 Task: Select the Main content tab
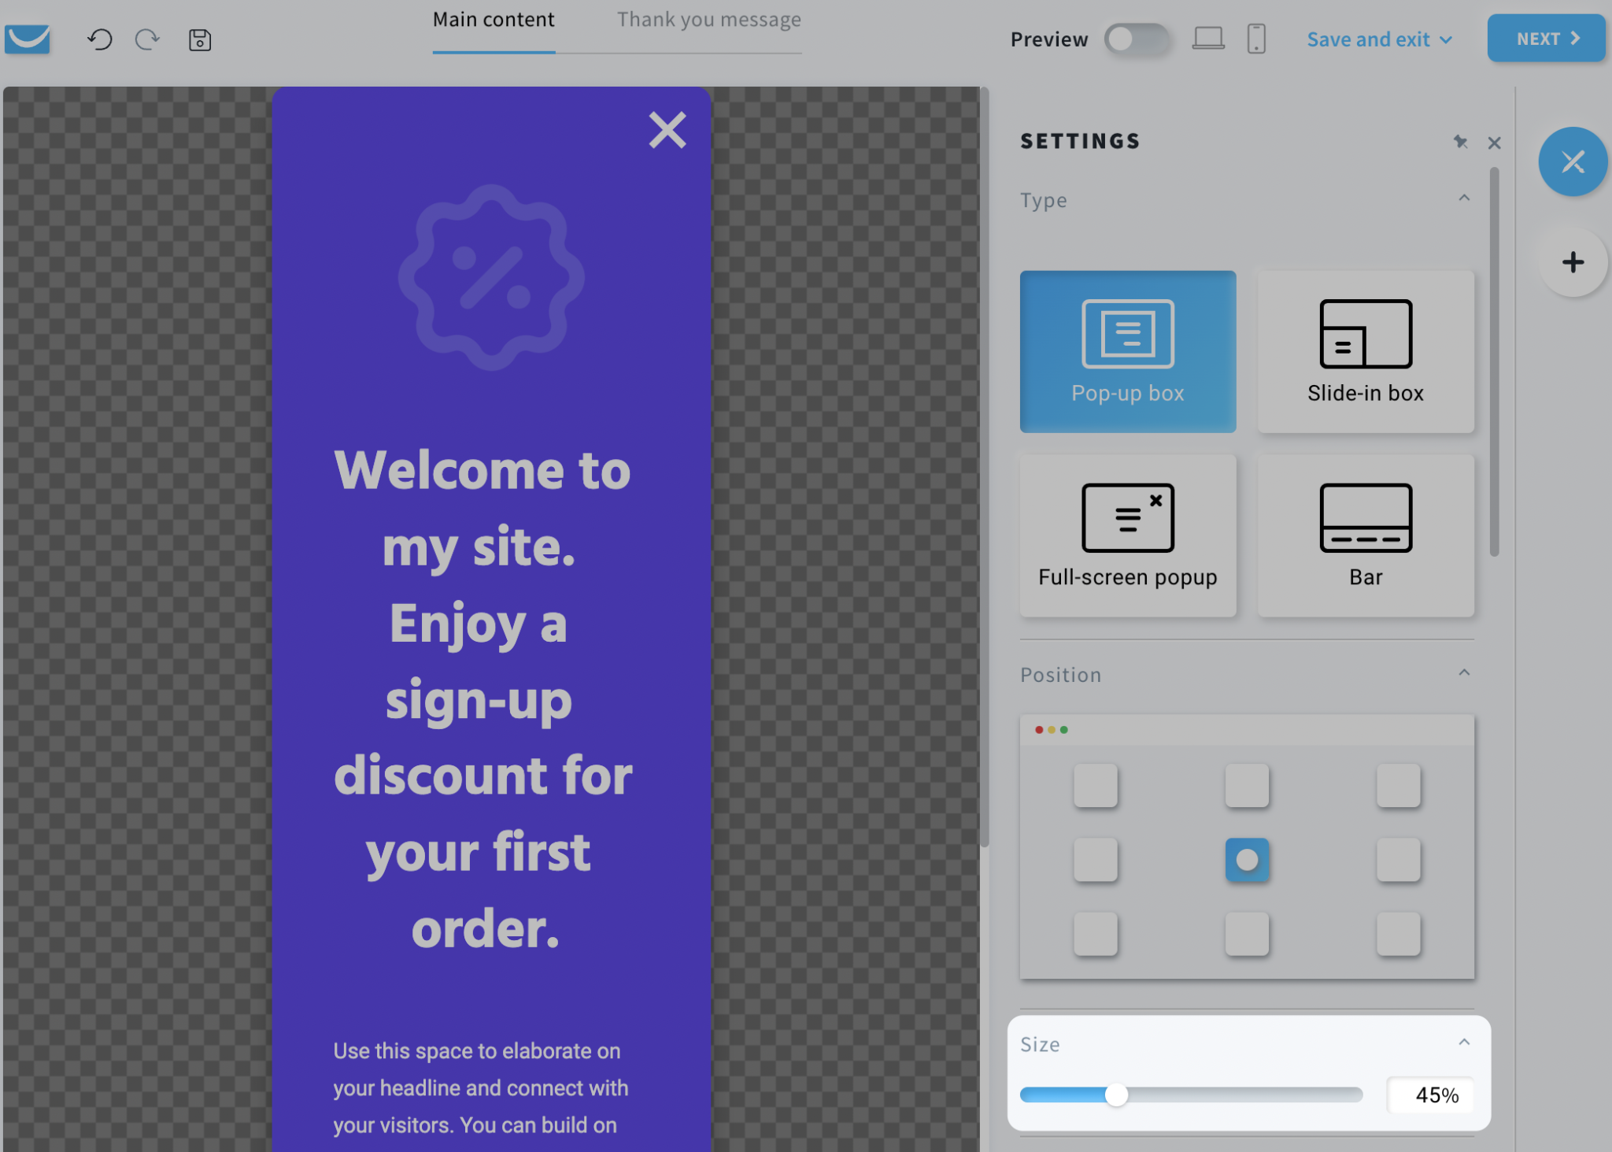click(494, 19)
